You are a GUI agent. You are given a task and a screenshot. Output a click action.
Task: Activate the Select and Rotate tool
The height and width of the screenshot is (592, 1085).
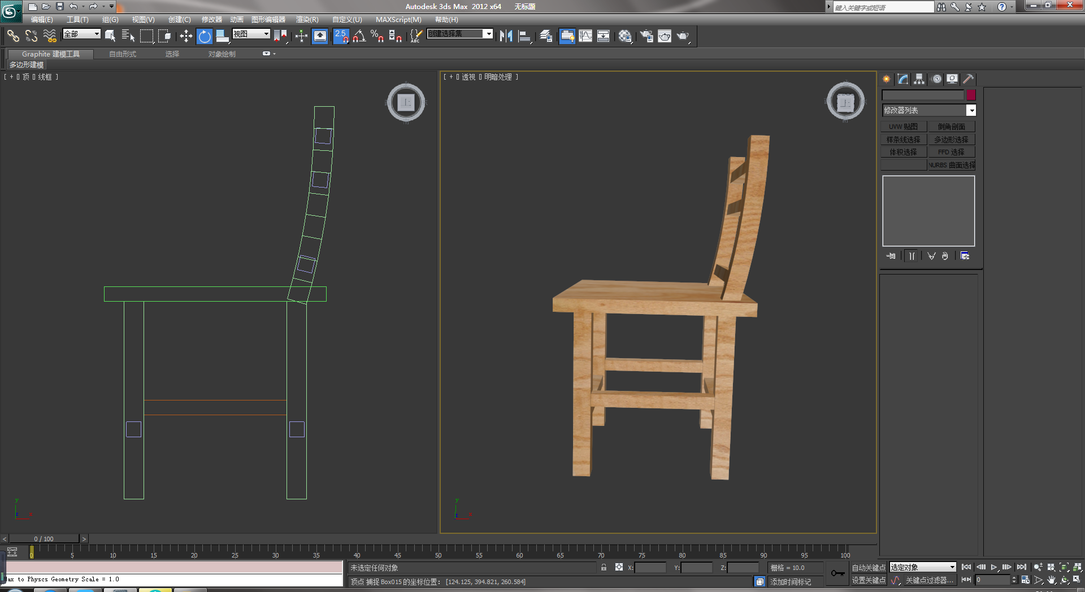[x=205, y=36]
